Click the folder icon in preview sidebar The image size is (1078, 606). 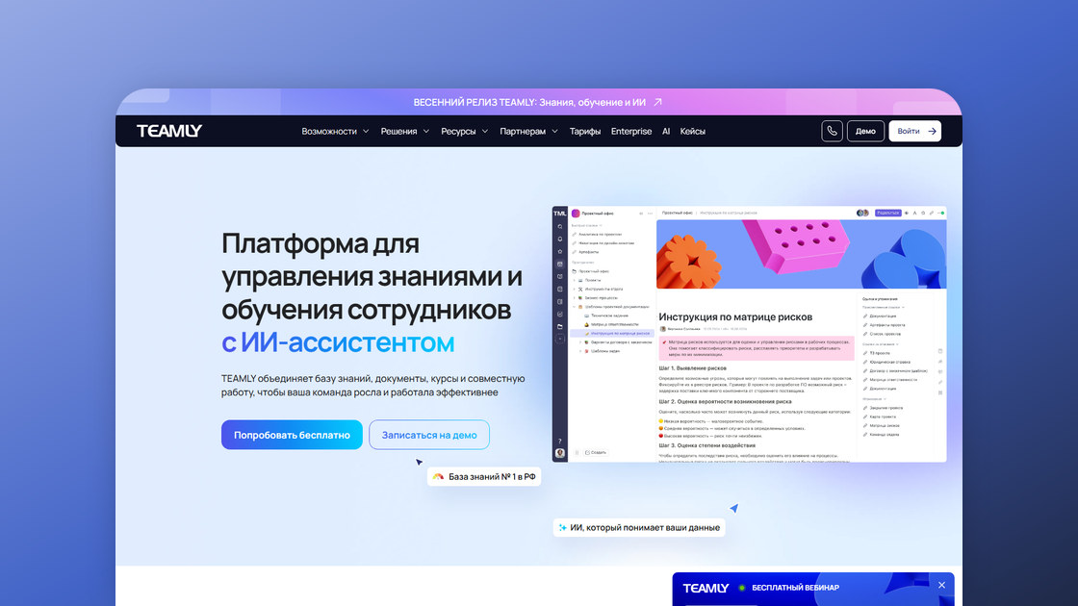pos(559,327)
